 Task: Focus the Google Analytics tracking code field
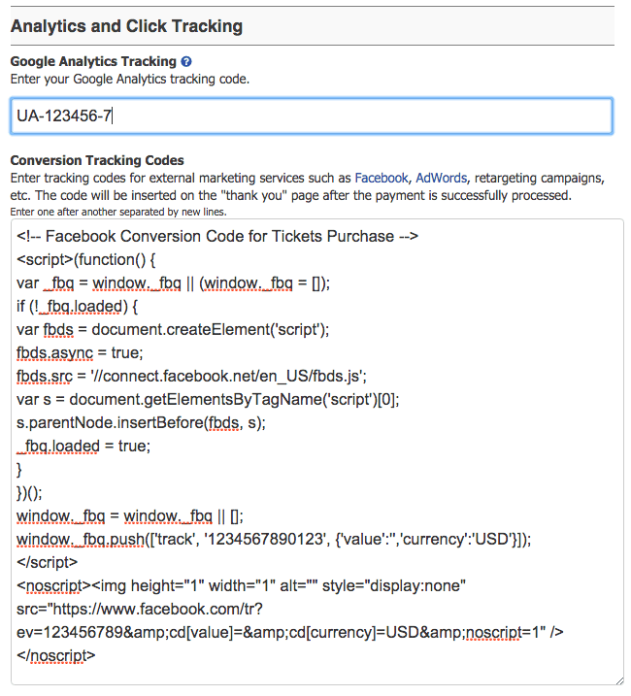(x=311, y=116)
